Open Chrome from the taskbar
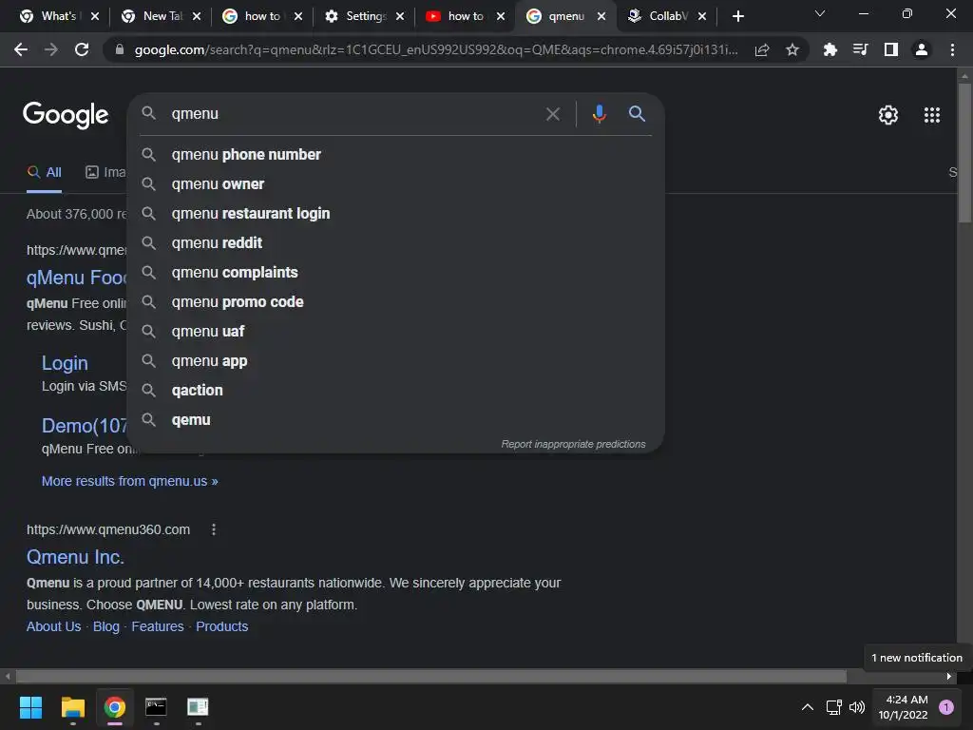Viewport: 973px width, 730px height. [115, 707]
